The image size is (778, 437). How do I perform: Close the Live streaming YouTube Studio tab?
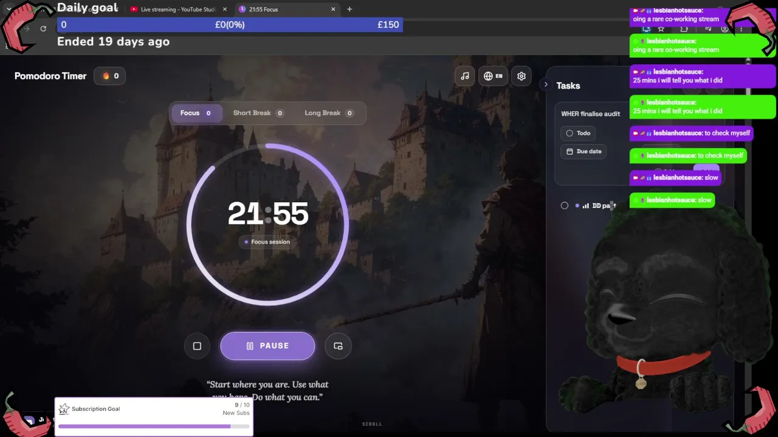click(225, 9)
